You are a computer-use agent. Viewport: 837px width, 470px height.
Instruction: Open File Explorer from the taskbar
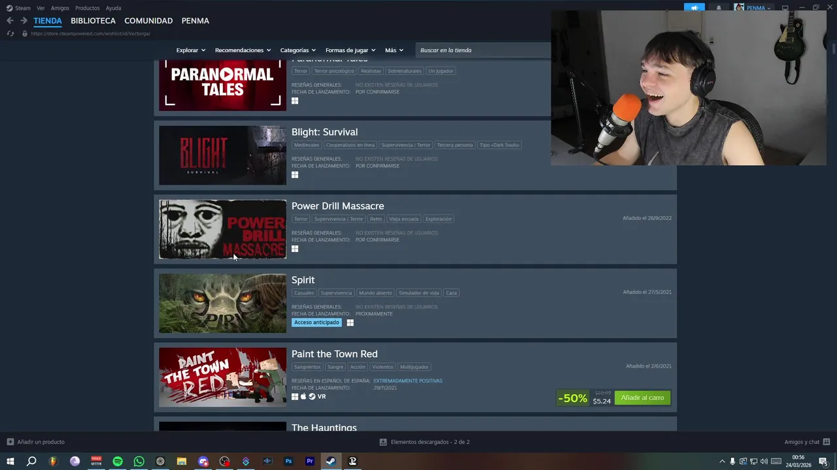pyautogui.click(x=182, y=462)
